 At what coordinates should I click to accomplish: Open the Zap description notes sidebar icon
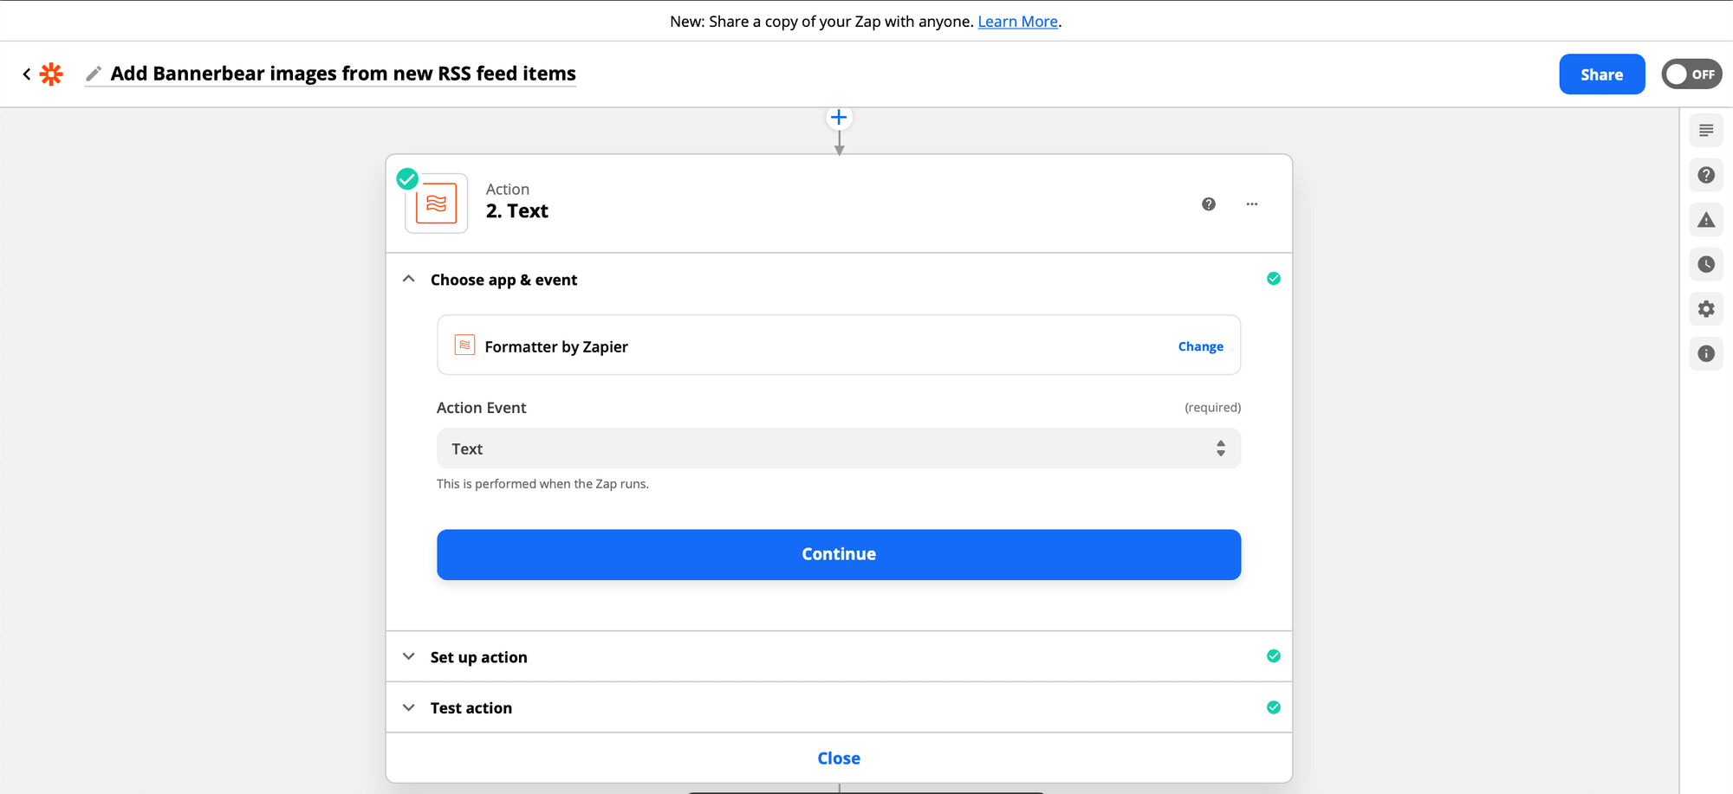1706,131
